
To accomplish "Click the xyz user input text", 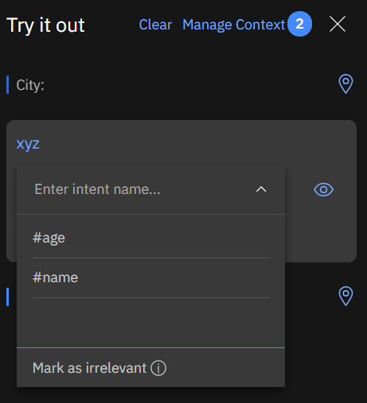I will click(28, 145).
